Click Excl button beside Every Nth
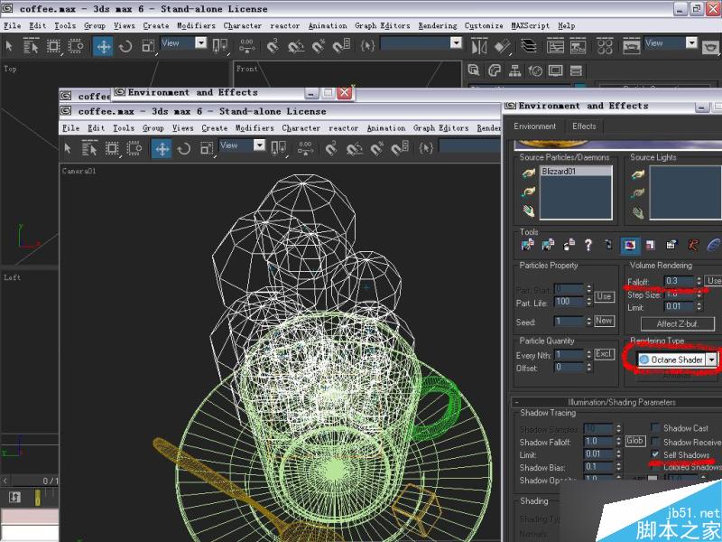This screenshot has width=722, height=542. 604,354
